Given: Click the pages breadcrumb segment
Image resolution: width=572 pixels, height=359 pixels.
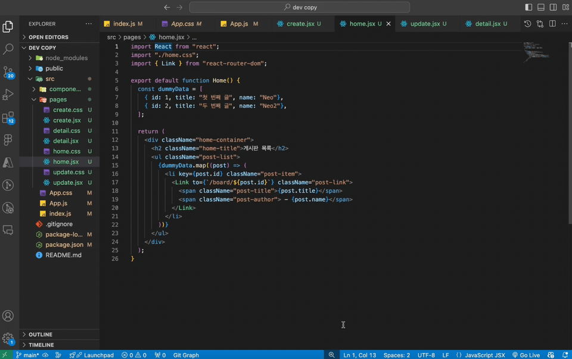Looking at the screenshot, I should coord(132,37).
